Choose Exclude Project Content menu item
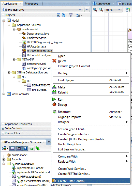The width and height of the screenshot is (132, 186). (x=91, y=66)
